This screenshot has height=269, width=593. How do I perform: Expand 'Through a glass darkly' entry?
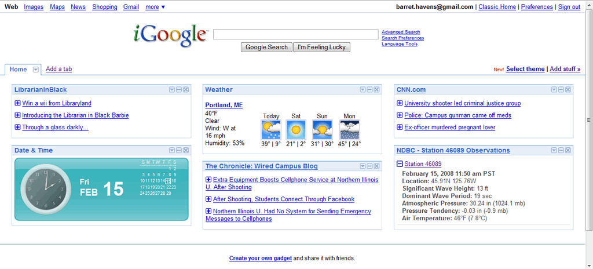[17, 128]
